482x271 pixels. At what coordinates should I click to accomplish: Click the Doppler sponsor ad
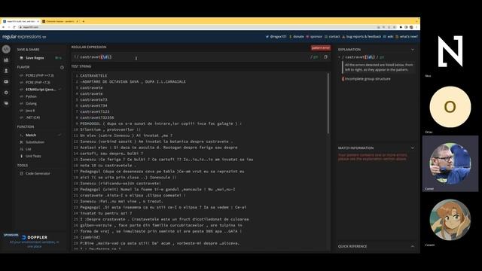pos(35,241)
